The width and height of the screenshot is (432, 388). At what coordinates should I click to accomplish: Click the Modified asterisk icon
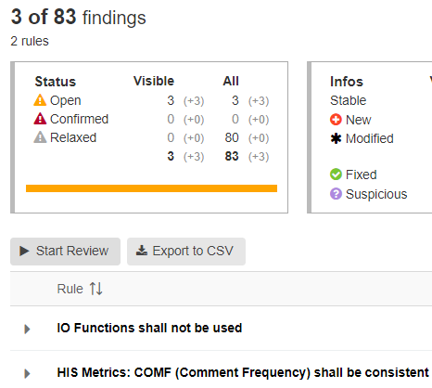coord(336,138)
